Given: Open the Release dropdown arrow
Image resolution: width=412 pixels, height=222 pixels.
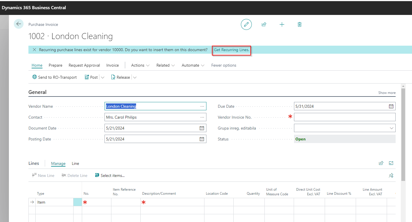Looking at the screenshot, I should click(135, 77).
